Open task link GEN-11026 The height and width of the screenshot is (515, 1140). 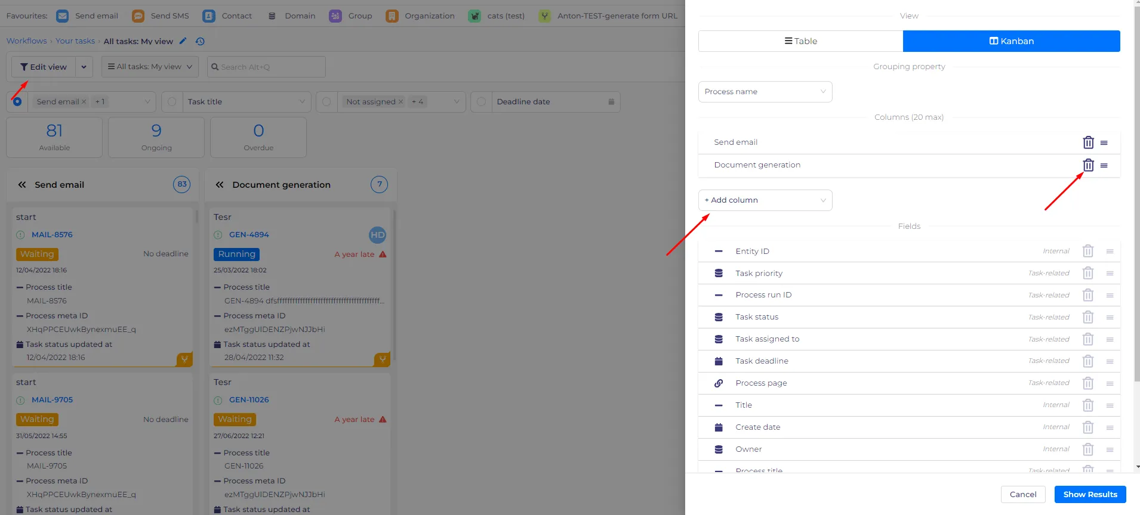pos(249,400)
